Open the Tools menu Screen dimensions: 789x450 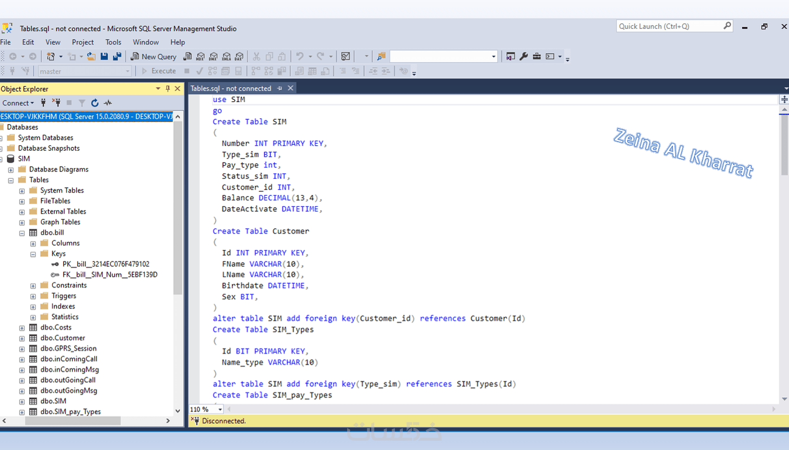coord(113,42)
